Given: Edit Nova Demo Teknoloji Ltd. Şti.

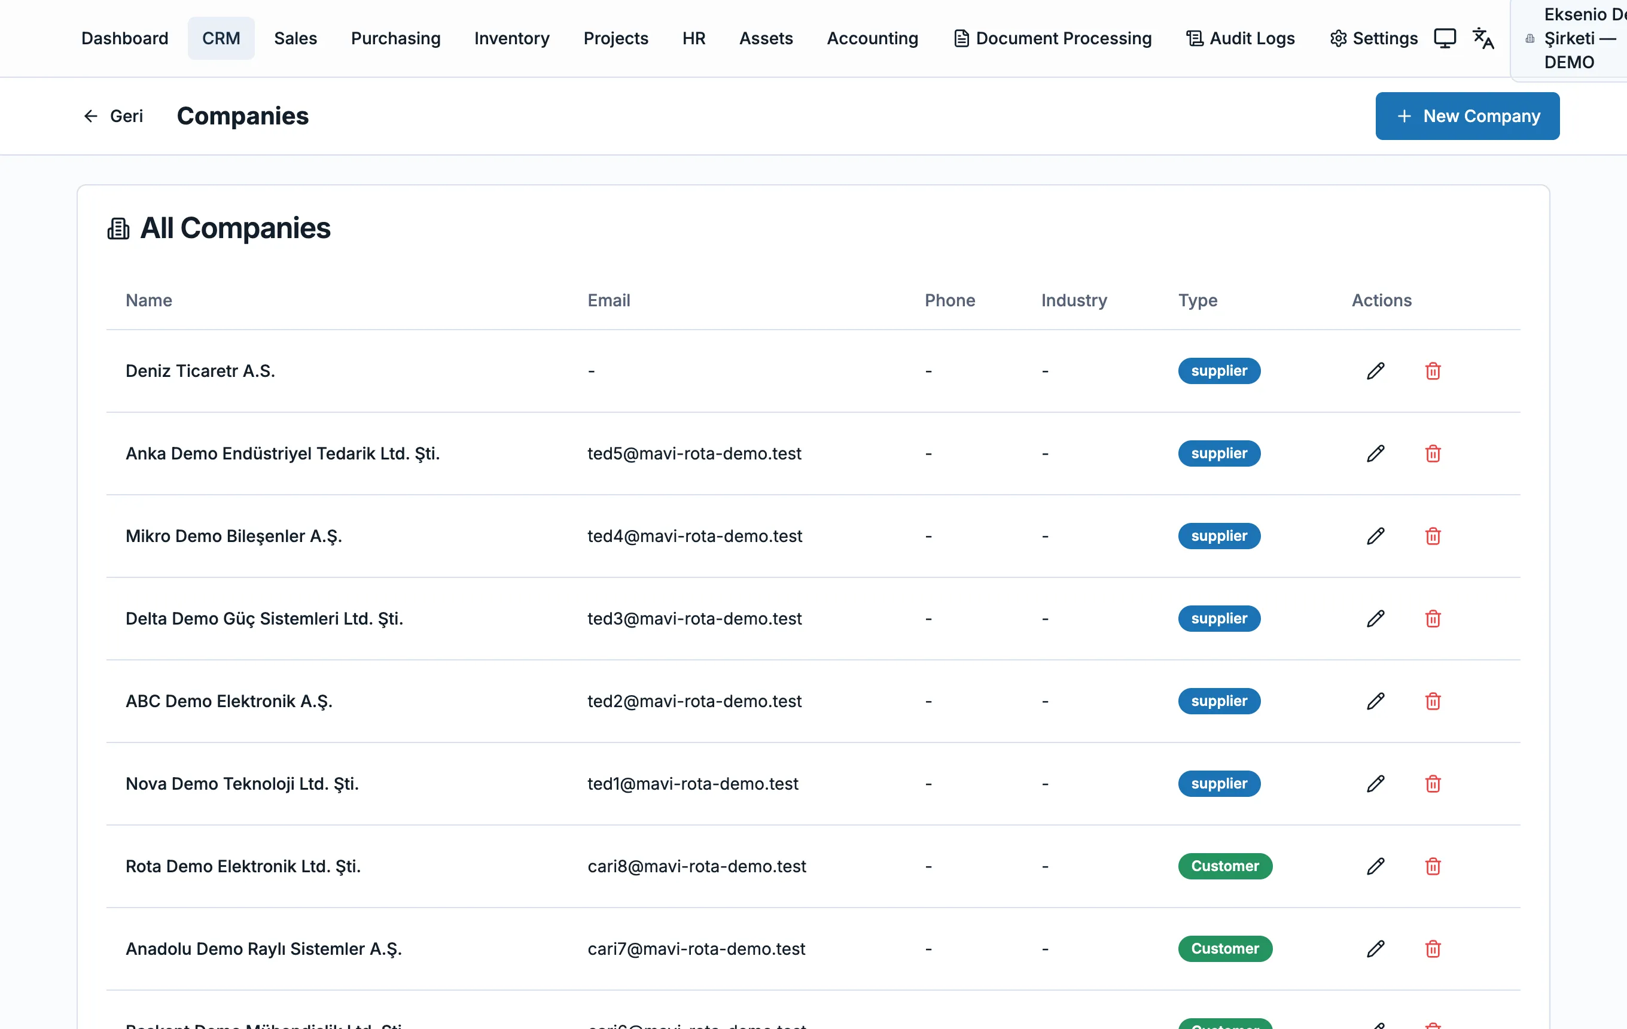Looking at the screenshot, I should click(1376, 784).
